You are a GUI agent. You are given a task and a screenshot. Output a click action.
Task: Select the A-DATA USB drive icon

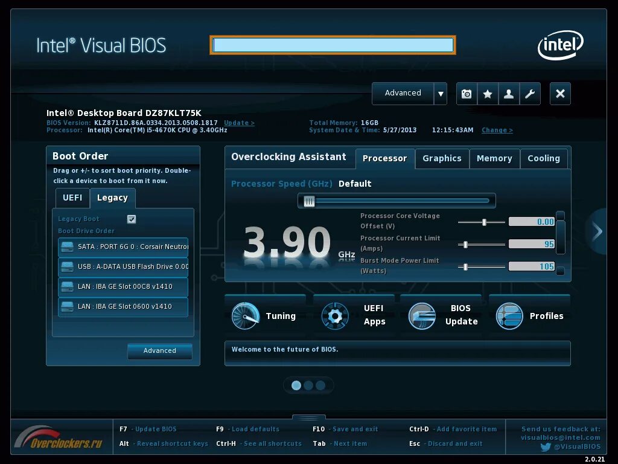tap(68, 266)
